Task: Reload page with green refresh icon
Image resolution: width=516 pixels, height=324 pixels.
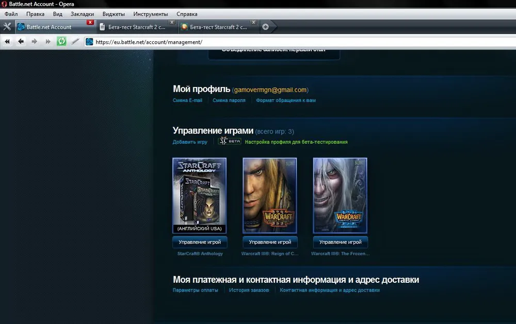Action: [61, 42]
